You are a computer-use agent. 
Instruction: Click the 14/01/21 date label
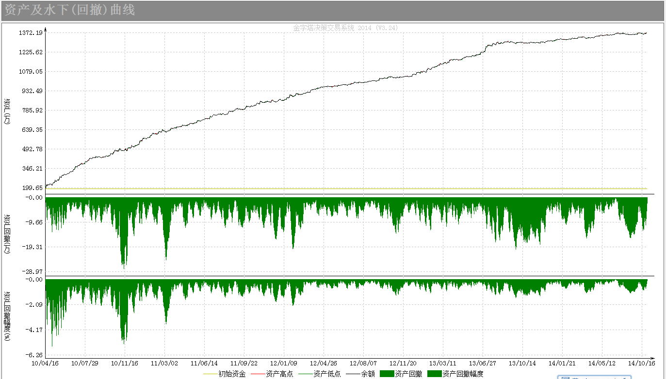point(562,363)
